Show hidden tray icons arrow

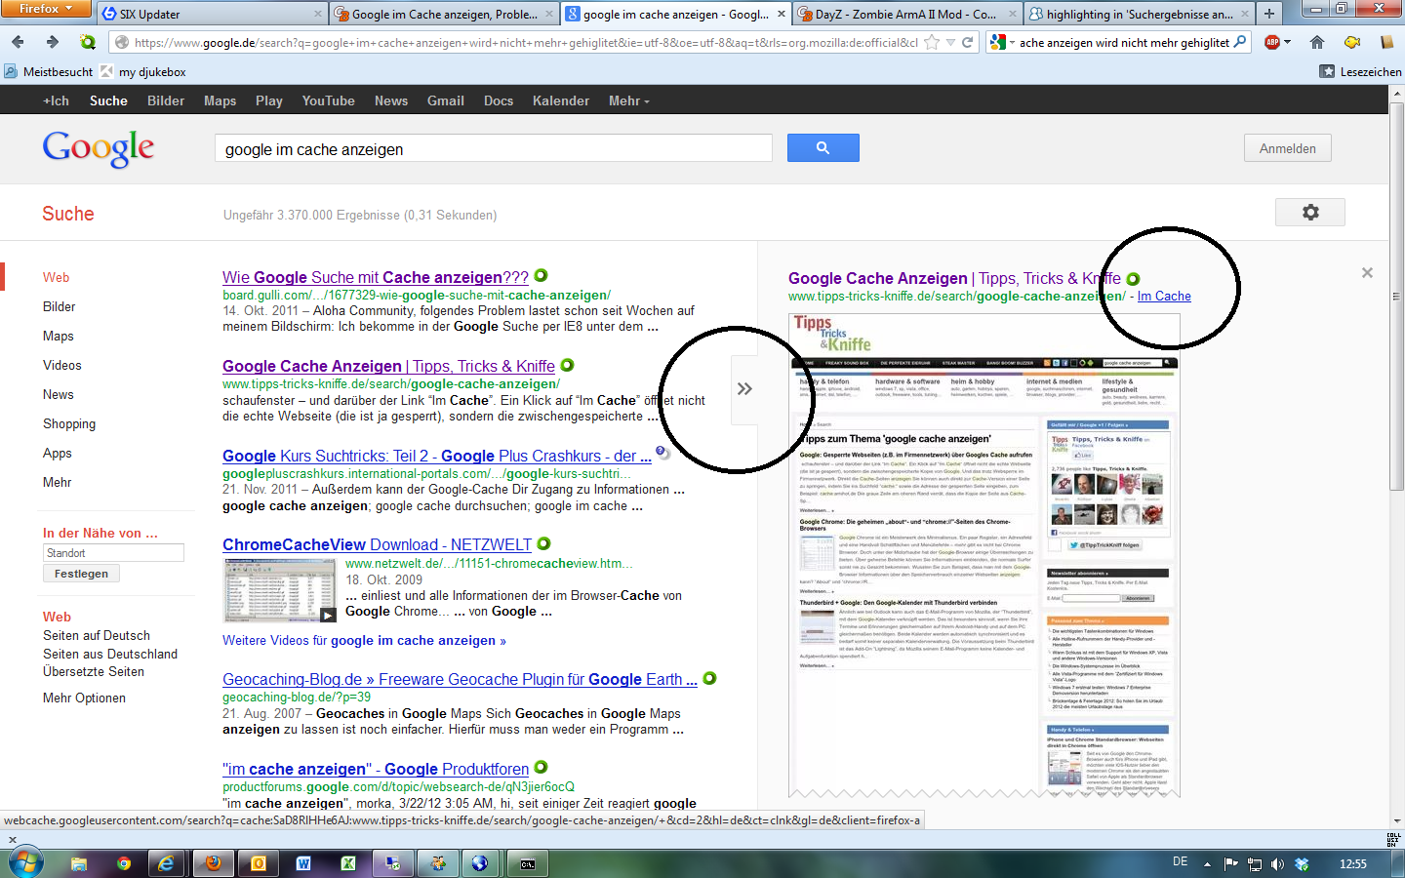[x=1207, y=864]
